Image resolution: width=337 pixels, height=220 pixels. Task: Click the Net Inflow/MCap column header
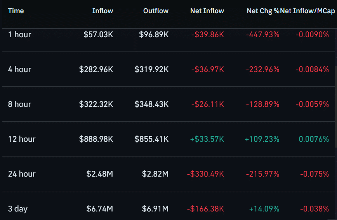(307, 11)
